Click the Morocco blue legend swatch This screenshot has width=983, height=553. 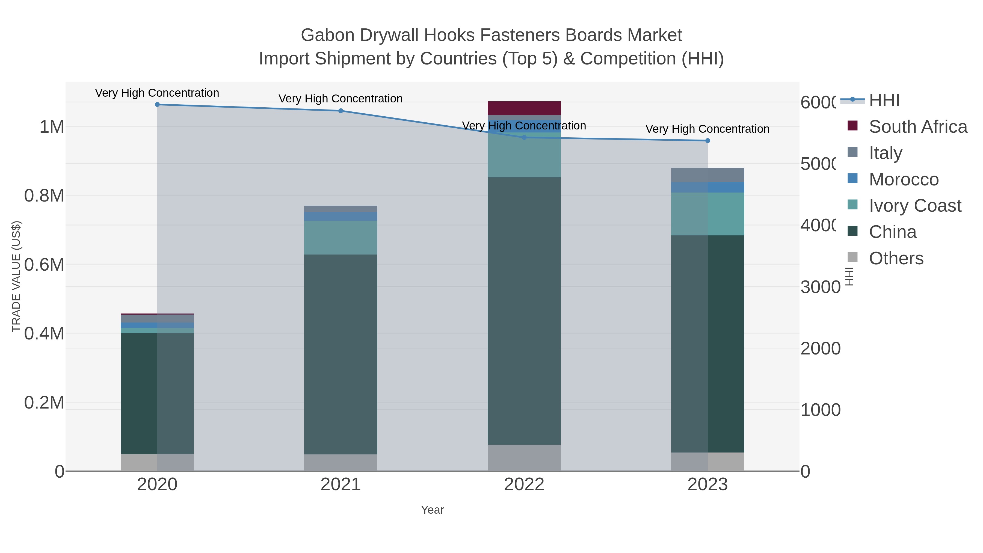(852, 178)
